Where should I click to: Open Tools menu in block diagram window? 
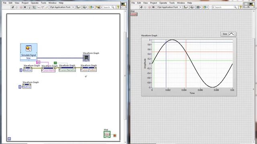[43, 3]
